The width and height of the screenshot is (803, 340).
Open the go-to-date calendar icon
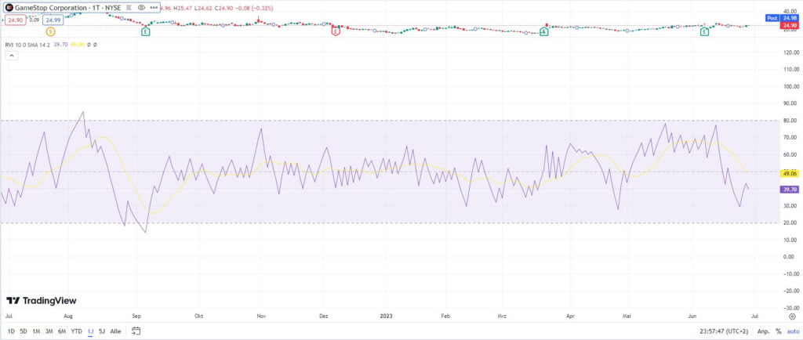(136, 331)
